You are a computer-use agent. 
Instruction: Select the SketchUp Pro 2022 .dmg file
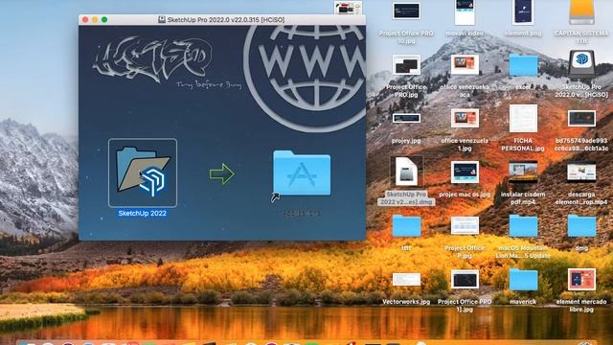click(x=406, y=172)
